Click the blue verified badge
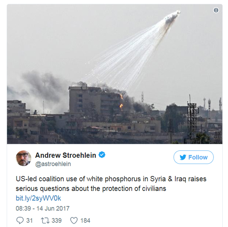This screenshot has height=227, width=228. point(102,155)
